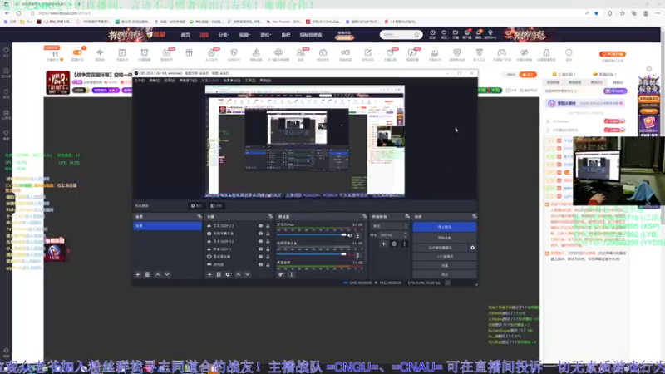Move the scene down in Scenes panel

[167, 274]
